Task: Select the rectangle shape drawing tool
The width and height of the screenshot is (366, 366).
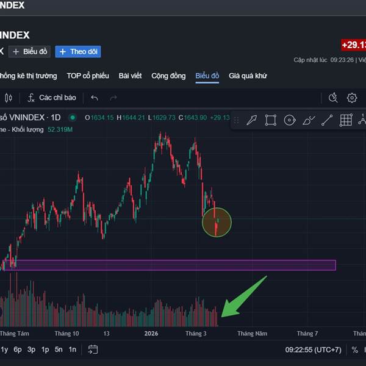Action: coord(270,120)
